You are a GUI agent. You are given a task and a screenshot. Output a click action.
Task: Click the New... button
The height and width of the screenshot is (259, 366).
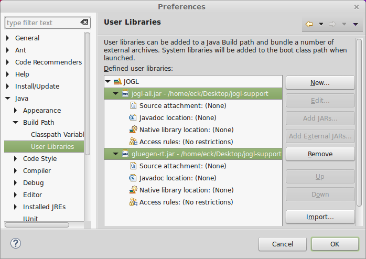pos(320,83)
